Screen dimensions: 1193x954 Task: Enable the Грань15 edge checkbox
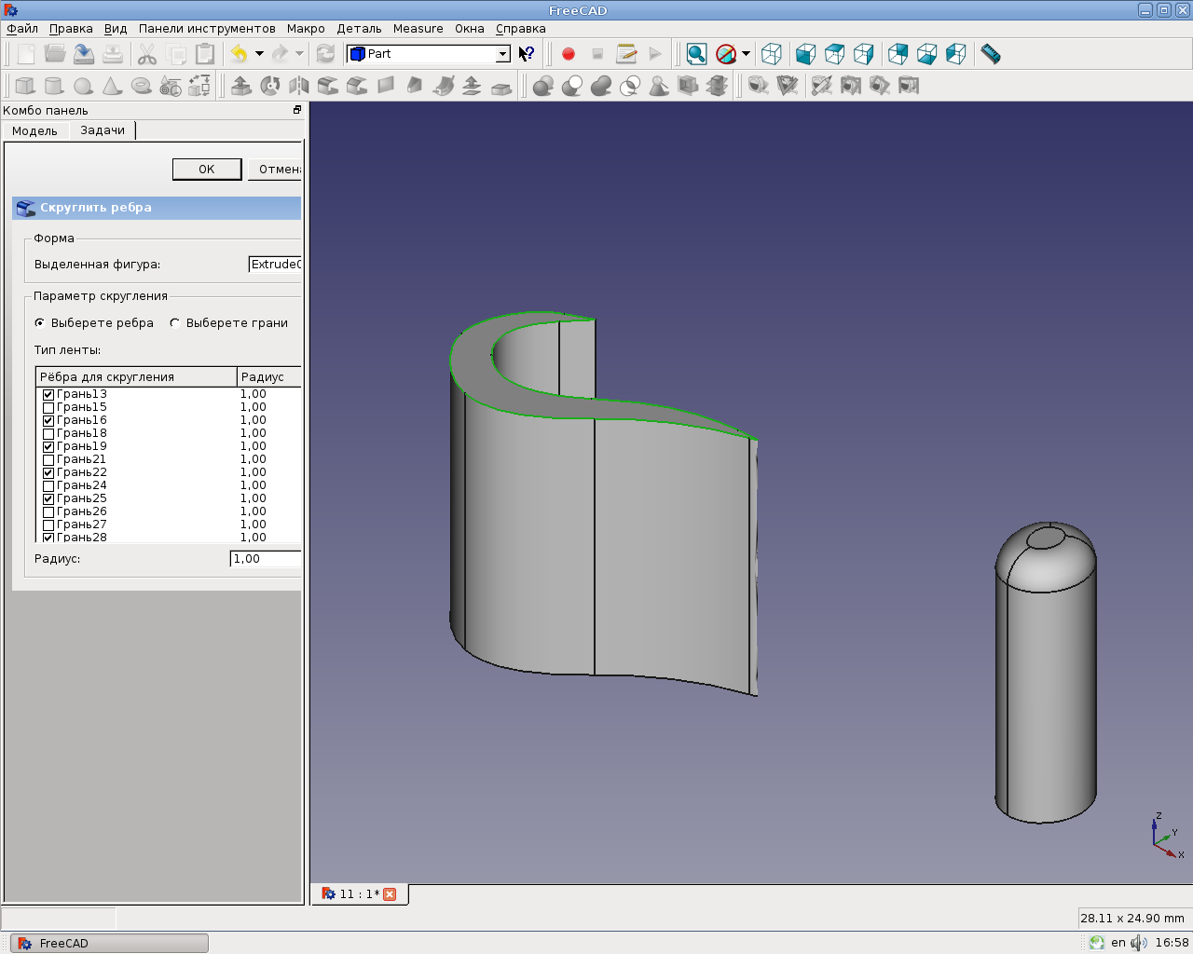pyautogui.click(x=48, y=408)
